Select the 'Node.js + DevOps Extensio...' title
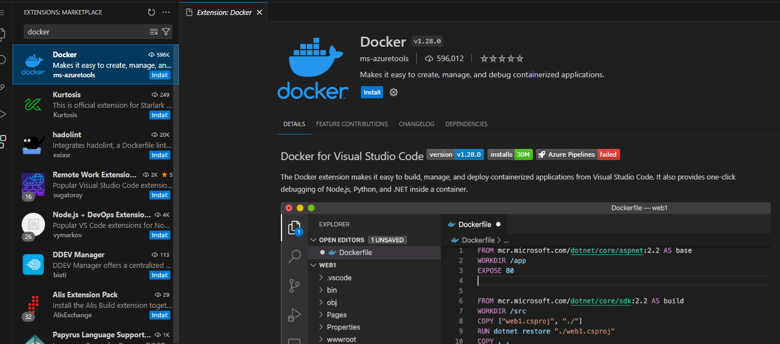The image size is (780, 344). click(x=102, y=215)
